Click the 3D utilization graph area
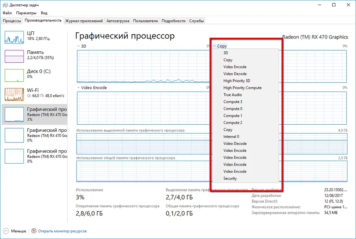This screenshot has width=356, height=239. tap(143, 66)
